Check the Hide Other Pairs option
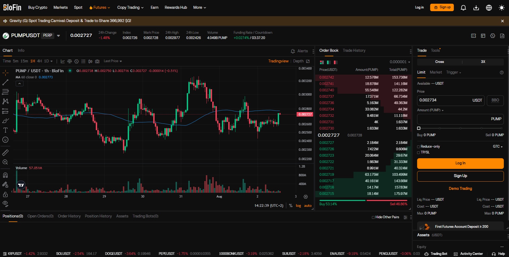Image resolution: width=509 pixels, height=257 pixels. (373, 217)
